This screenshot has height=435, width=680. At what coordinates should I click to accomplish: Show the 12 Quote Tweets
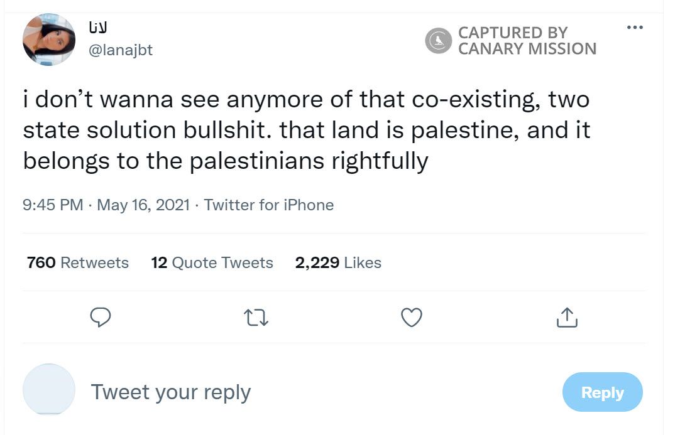(x=212, y=262)
